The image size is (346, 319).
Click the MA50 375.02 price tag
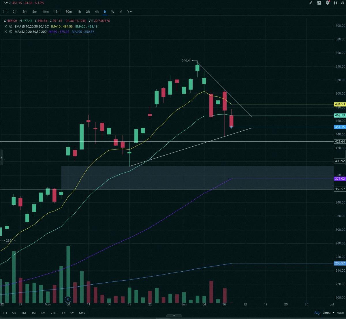point(340,179)
